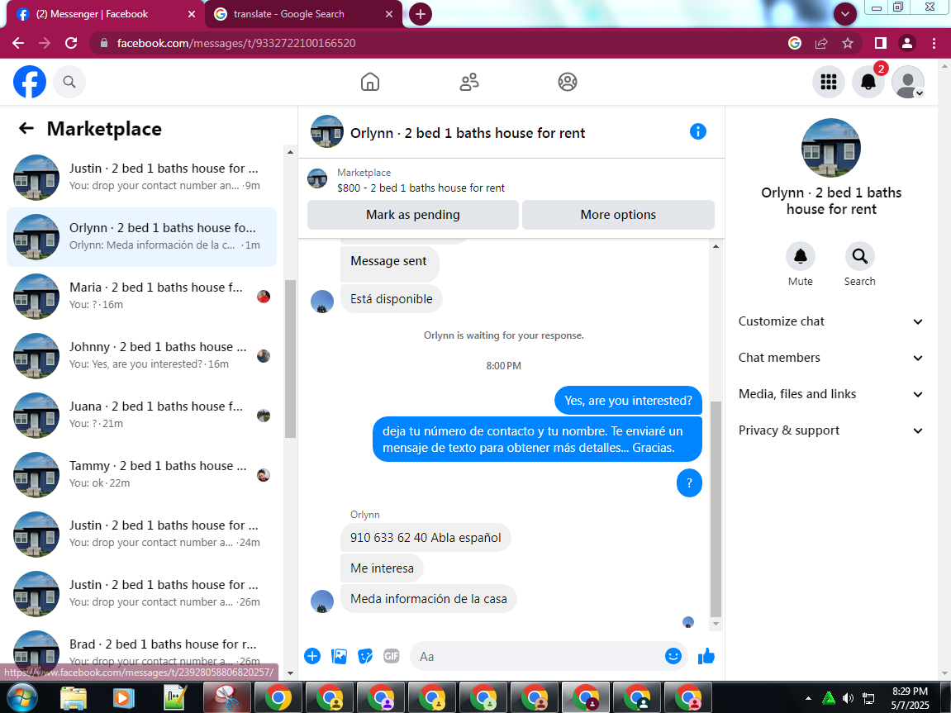Click Mark as pending button
The height and width of the screenshot is (713, 951).
click(x=413, y=215)
